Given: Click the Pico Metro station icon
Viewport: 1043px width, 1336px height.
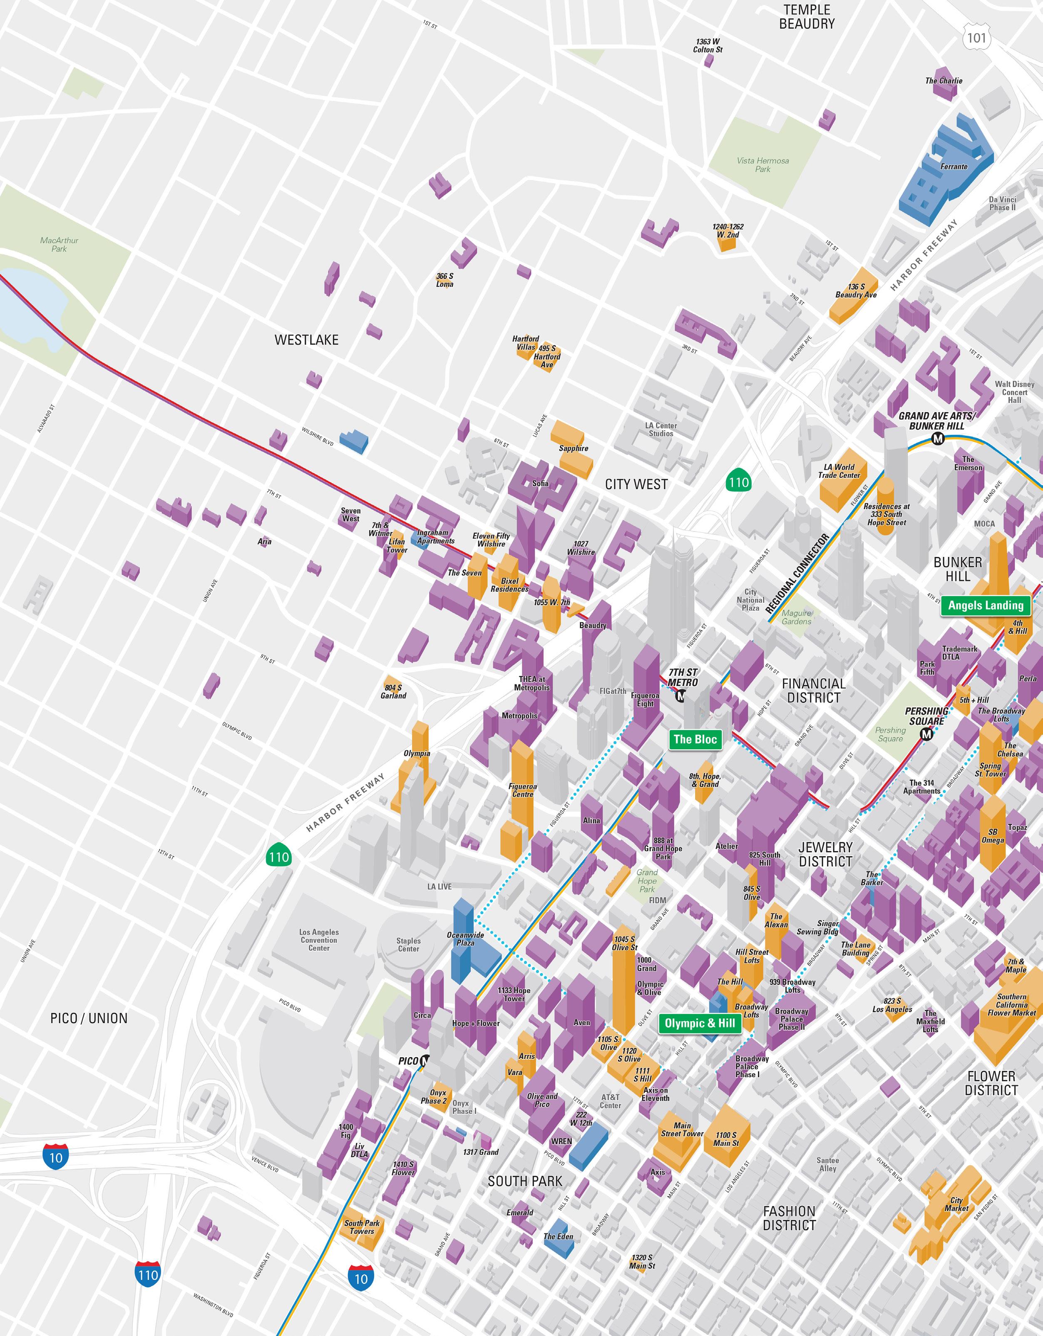Looking at the screenshot, I should coord(425,1060).
